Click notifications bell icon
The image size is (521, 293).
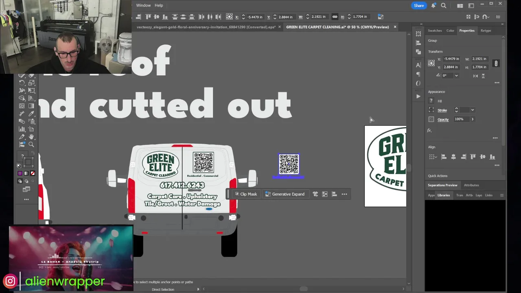pos(433,5)
